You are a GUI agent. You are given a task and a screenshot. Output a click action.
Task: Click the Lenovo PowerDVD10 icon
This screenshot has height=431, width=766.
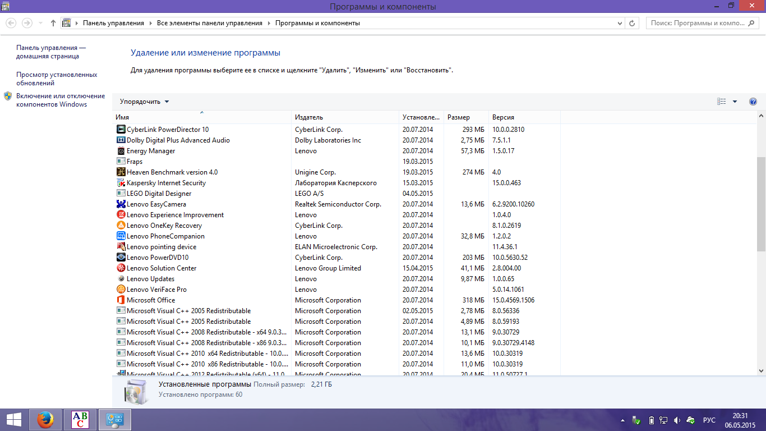tap(121, 258)
